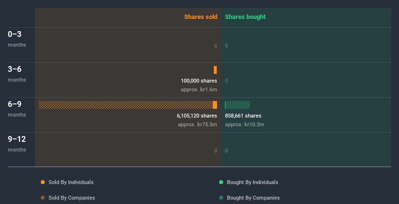Screen dimensions: 399x204
Task: Click the solid orange bar segment in the 6–9 months row
Action: 215,105
